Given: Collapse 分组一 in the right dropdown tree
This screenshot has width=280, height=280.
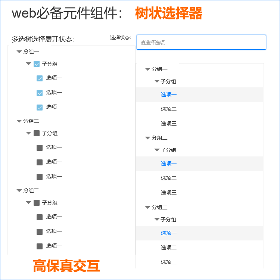Looking at the screenshot, I should [x=147, y=69].
